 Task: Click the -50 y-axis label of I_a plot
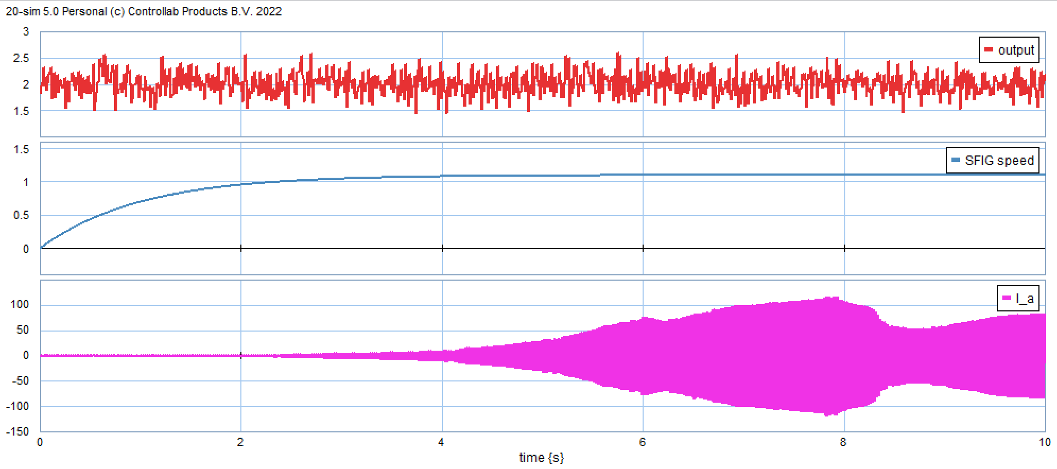(x=20, y=381)
